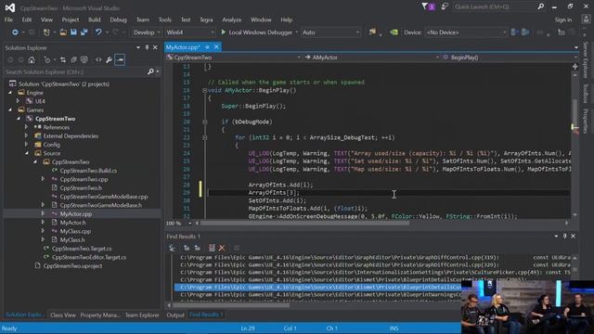Click the Sign in link
Image resolution: width=594 pixels, height=334 pixels.
click(563, 19)
